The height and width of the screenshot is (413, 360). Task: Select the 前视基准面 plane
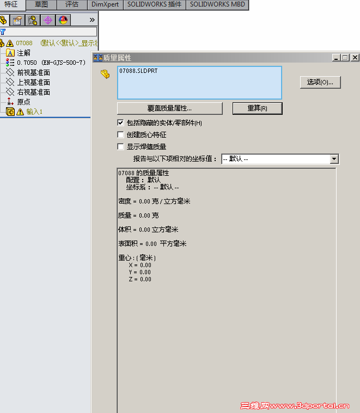(x=33, y=72)
